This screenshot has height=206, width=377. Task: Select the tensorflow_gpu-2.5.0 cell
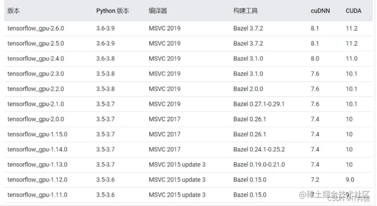point(35,44)
